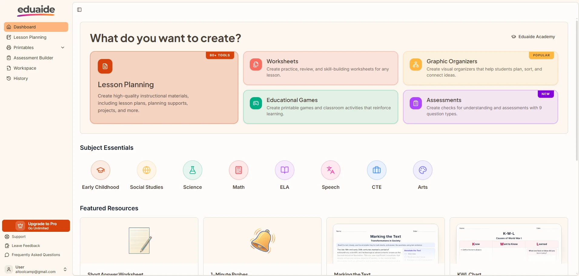Open the 1-Minute Probes bell thumbnail
Screen dimensions: 579x276
[263, 241]
